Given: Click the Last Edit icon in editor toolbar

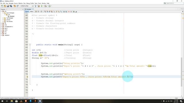Looking at the screenshot, I should coord(36,11).
